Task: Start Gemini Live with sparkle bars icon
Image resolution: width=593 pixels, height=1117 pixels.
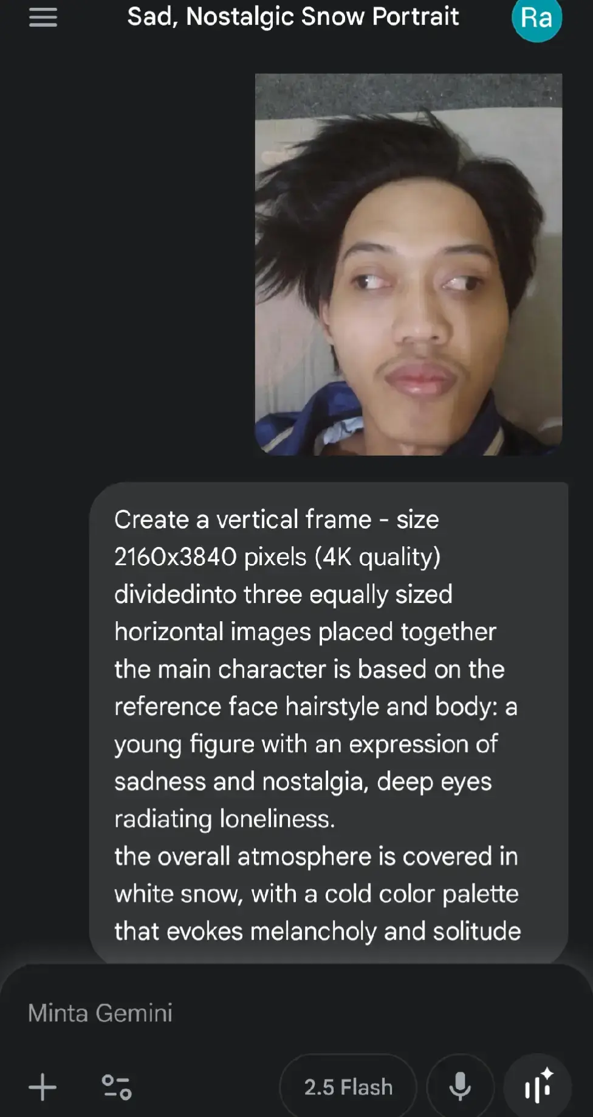Action: click(x=538, y=1087)
